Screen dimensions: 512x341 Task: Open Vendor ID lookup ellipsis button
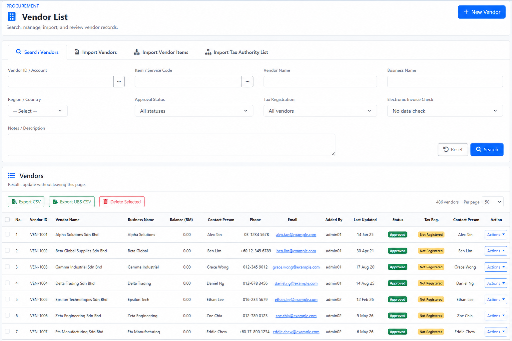119,81
